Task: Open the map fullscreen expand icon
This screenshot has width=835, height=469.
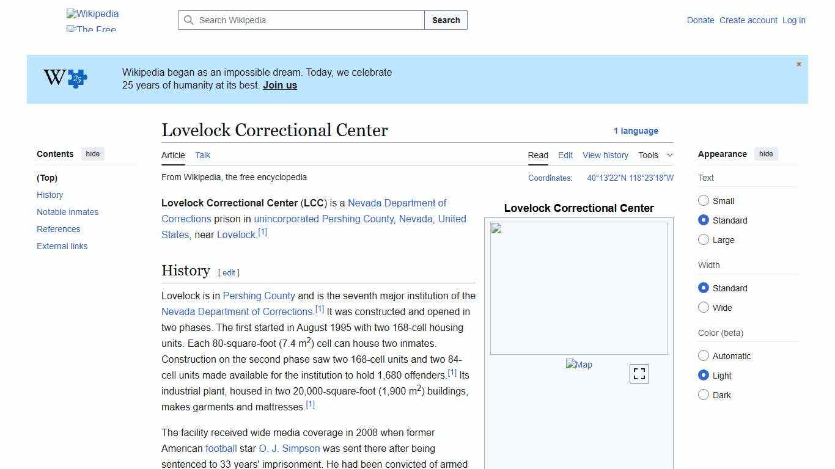Action: [x=639, y=373]
